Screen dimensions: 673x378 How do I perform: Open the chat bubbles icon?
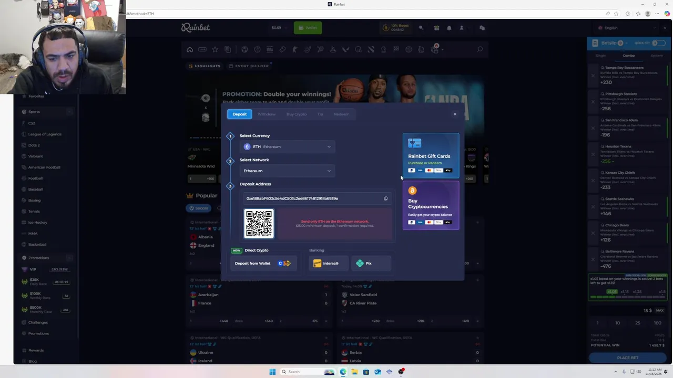pyautogui.click(x=482, y=28)
